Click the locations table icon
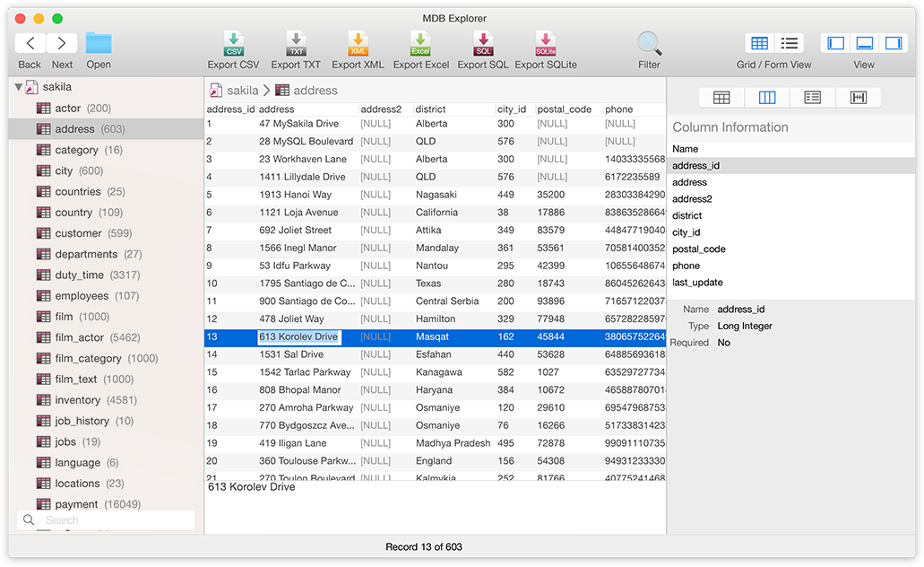Screen dimensions: 924x567 tap(44, 484)
